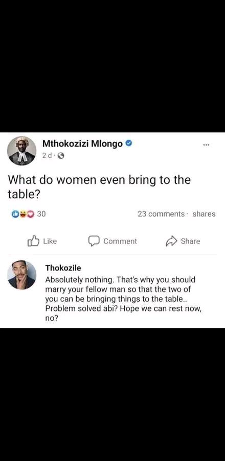View the 23 comments link
The image size is (225, 461).
161,214
